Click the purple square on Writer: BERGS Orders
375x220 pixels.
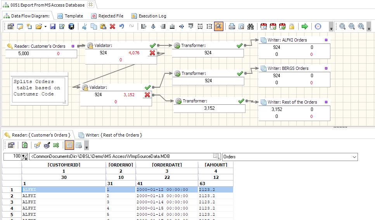(326, 68)
